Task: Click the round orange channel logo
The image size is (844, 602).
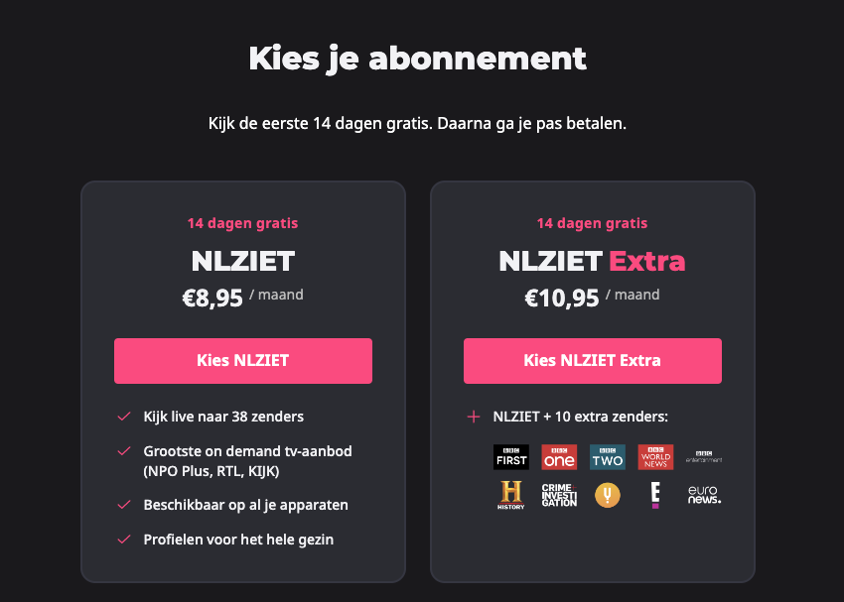Action: pos(607,495)
